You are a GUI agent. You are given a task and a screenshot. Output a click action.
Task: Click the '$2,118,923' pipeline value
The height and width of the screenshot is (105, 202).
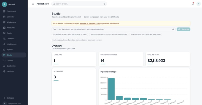(x=156, y=61)
